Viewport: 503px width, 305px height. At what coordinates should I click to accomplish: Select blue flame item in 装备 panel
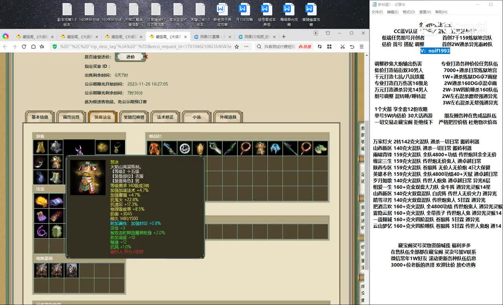coord(40,177)
